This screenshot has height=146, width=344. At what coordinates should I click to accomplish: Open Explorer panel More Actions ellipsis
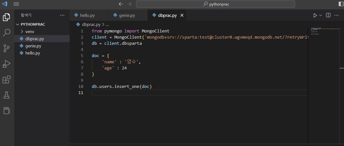(62, 15)
